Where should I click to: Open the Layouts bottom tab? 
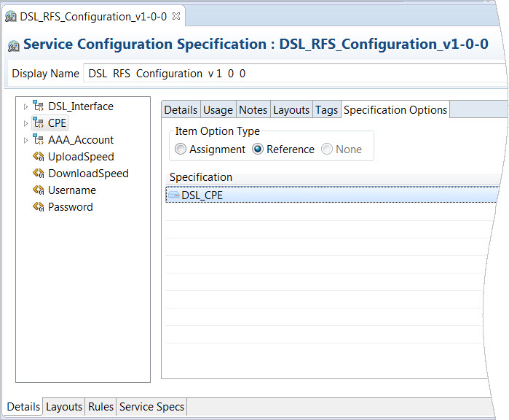click(64, 407)
